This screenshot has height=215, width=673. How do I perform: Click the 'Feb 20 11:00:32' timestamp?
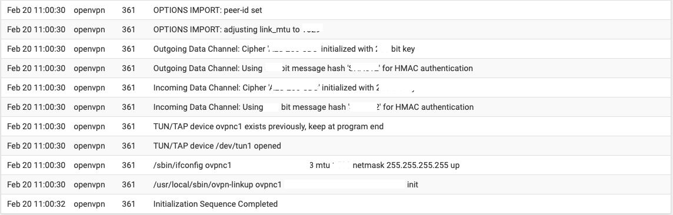point(36,204)
